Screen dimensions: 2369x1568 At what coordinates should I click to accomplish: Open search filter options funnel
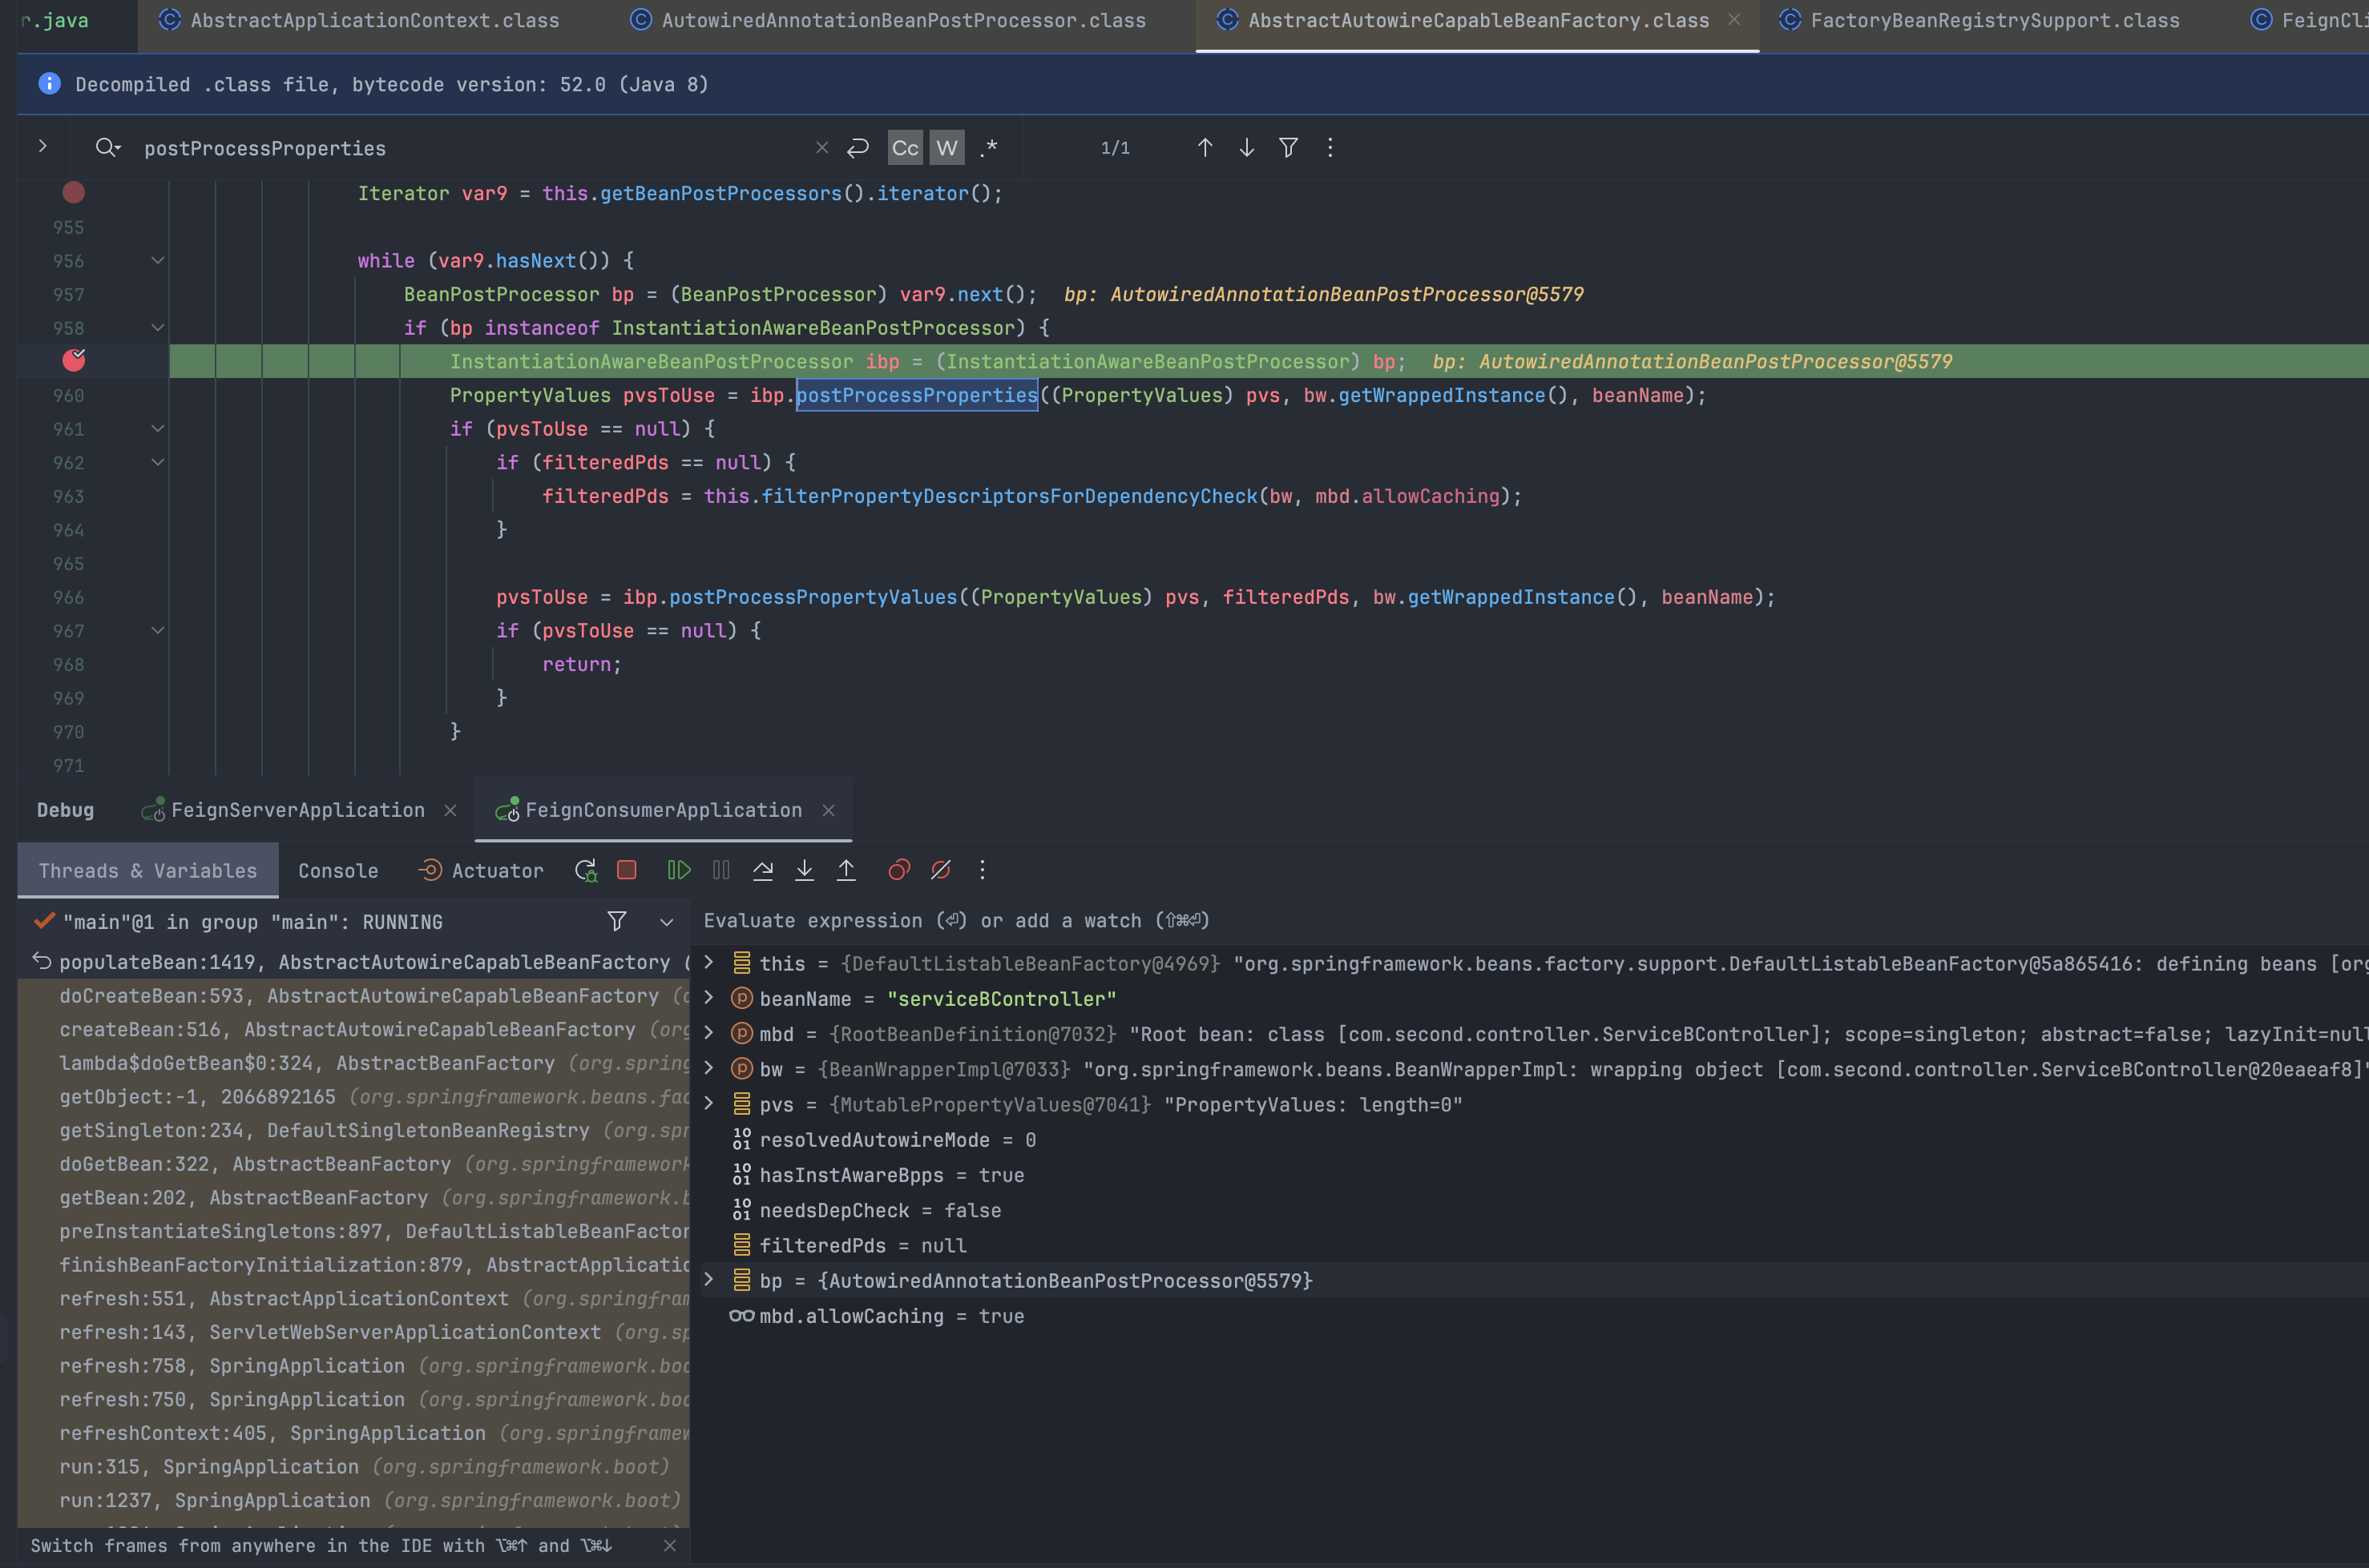pyautogui.click(x=1289, y=148)
